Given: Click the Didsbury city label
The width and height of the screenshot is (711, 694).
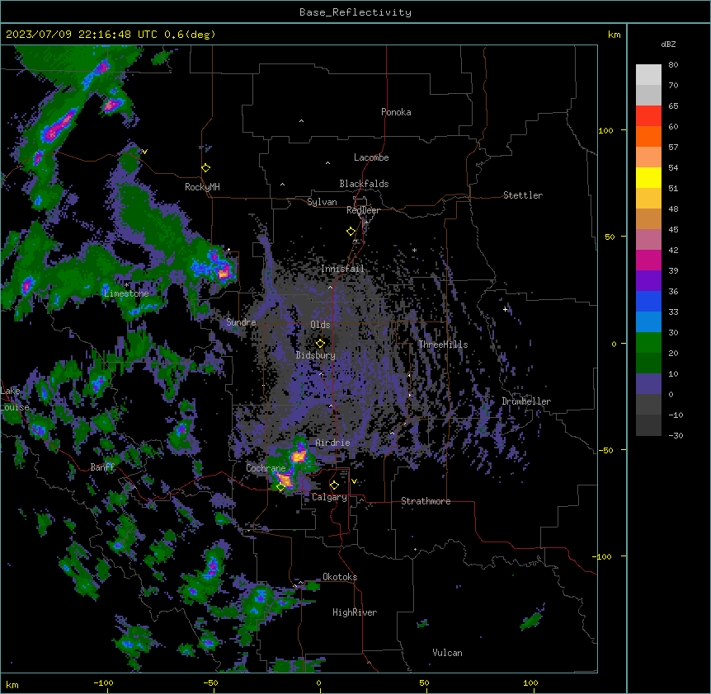Looking at the screenshot, I should (x=316, y=355).
